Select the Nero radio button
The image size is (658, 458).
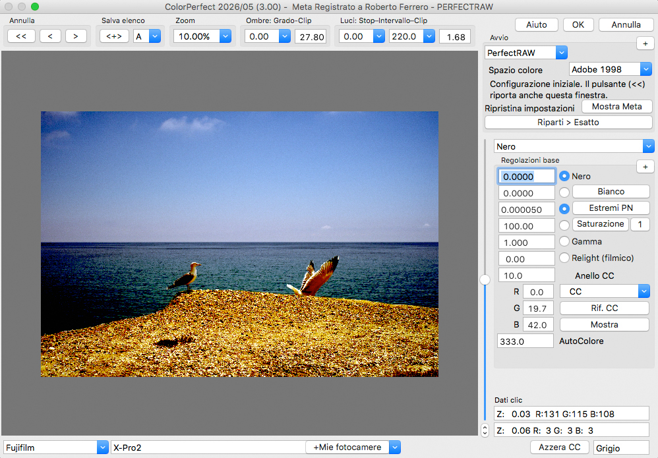pos(564,176)
